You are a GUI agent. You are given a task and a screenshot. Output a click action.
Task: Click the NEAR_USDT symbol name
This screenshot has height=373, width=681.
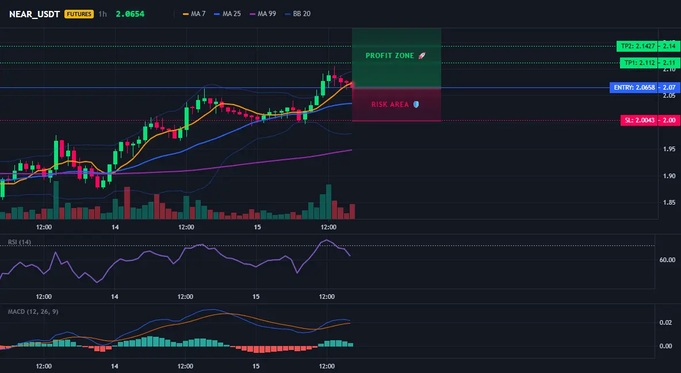pyautogui.click(x=35, y=14)
